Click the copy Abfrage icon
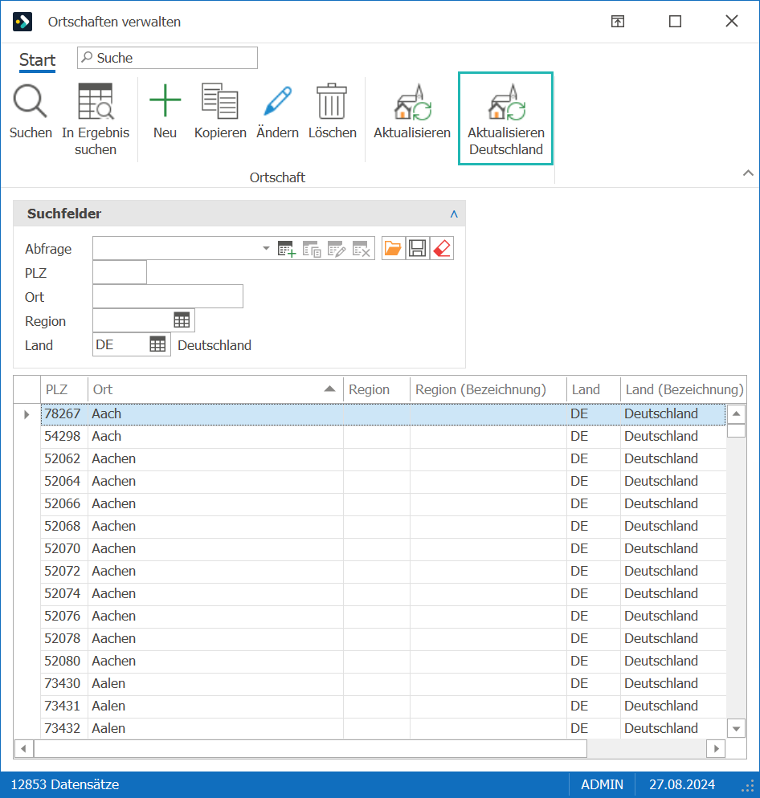The width and height of the screenshot is (760, 798). pyautogui.click(x=311, y=249)
